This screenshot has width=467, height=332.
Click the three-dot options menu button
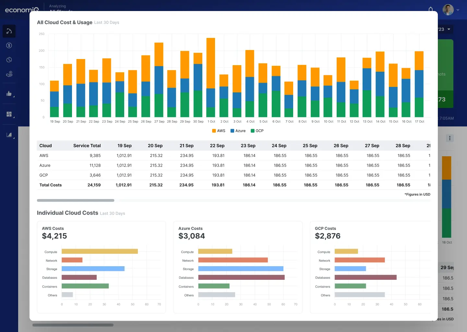click(x=449, y=138)
